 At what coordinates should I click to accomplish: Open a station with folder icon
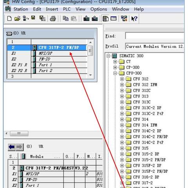tap(17, 18)
